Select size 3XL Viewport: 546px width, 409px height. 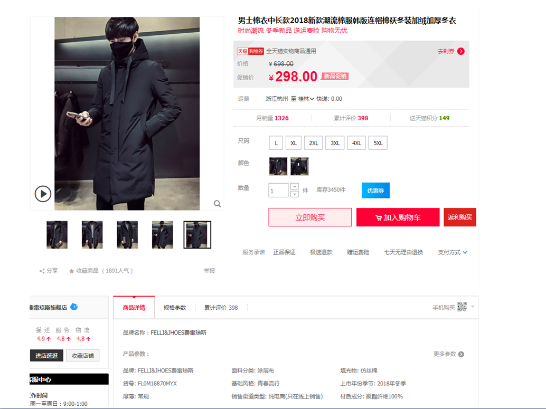(335, 143)
